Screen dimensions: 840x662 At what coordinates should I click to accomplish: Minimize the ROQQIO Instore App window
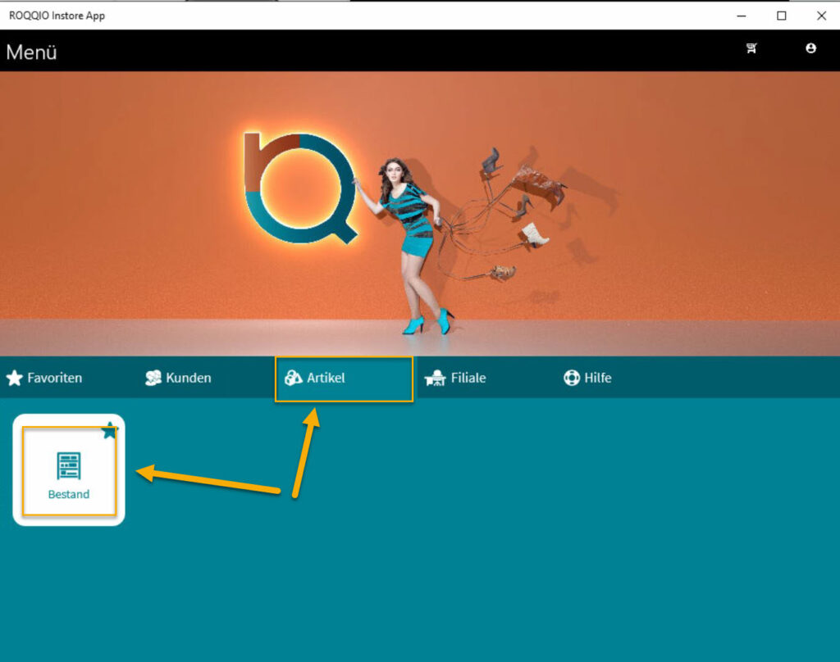click(x=742, y=16)
